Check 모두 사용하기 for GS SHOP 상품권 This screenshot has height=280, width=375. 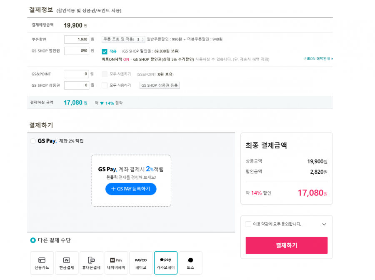coord(105,85)
